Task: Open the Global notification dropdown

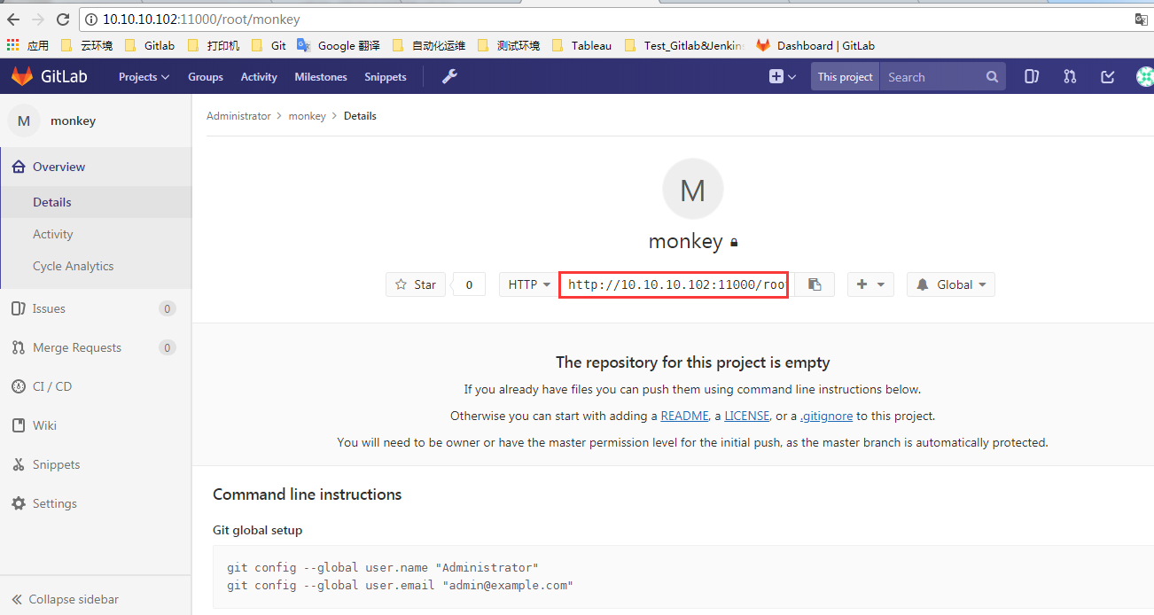Action: click(x=950, y=284)
